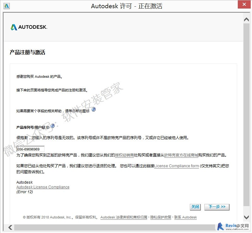Open the 欧特克官方在线商城 link
This screenshot has height=233, width=252.
181,155
